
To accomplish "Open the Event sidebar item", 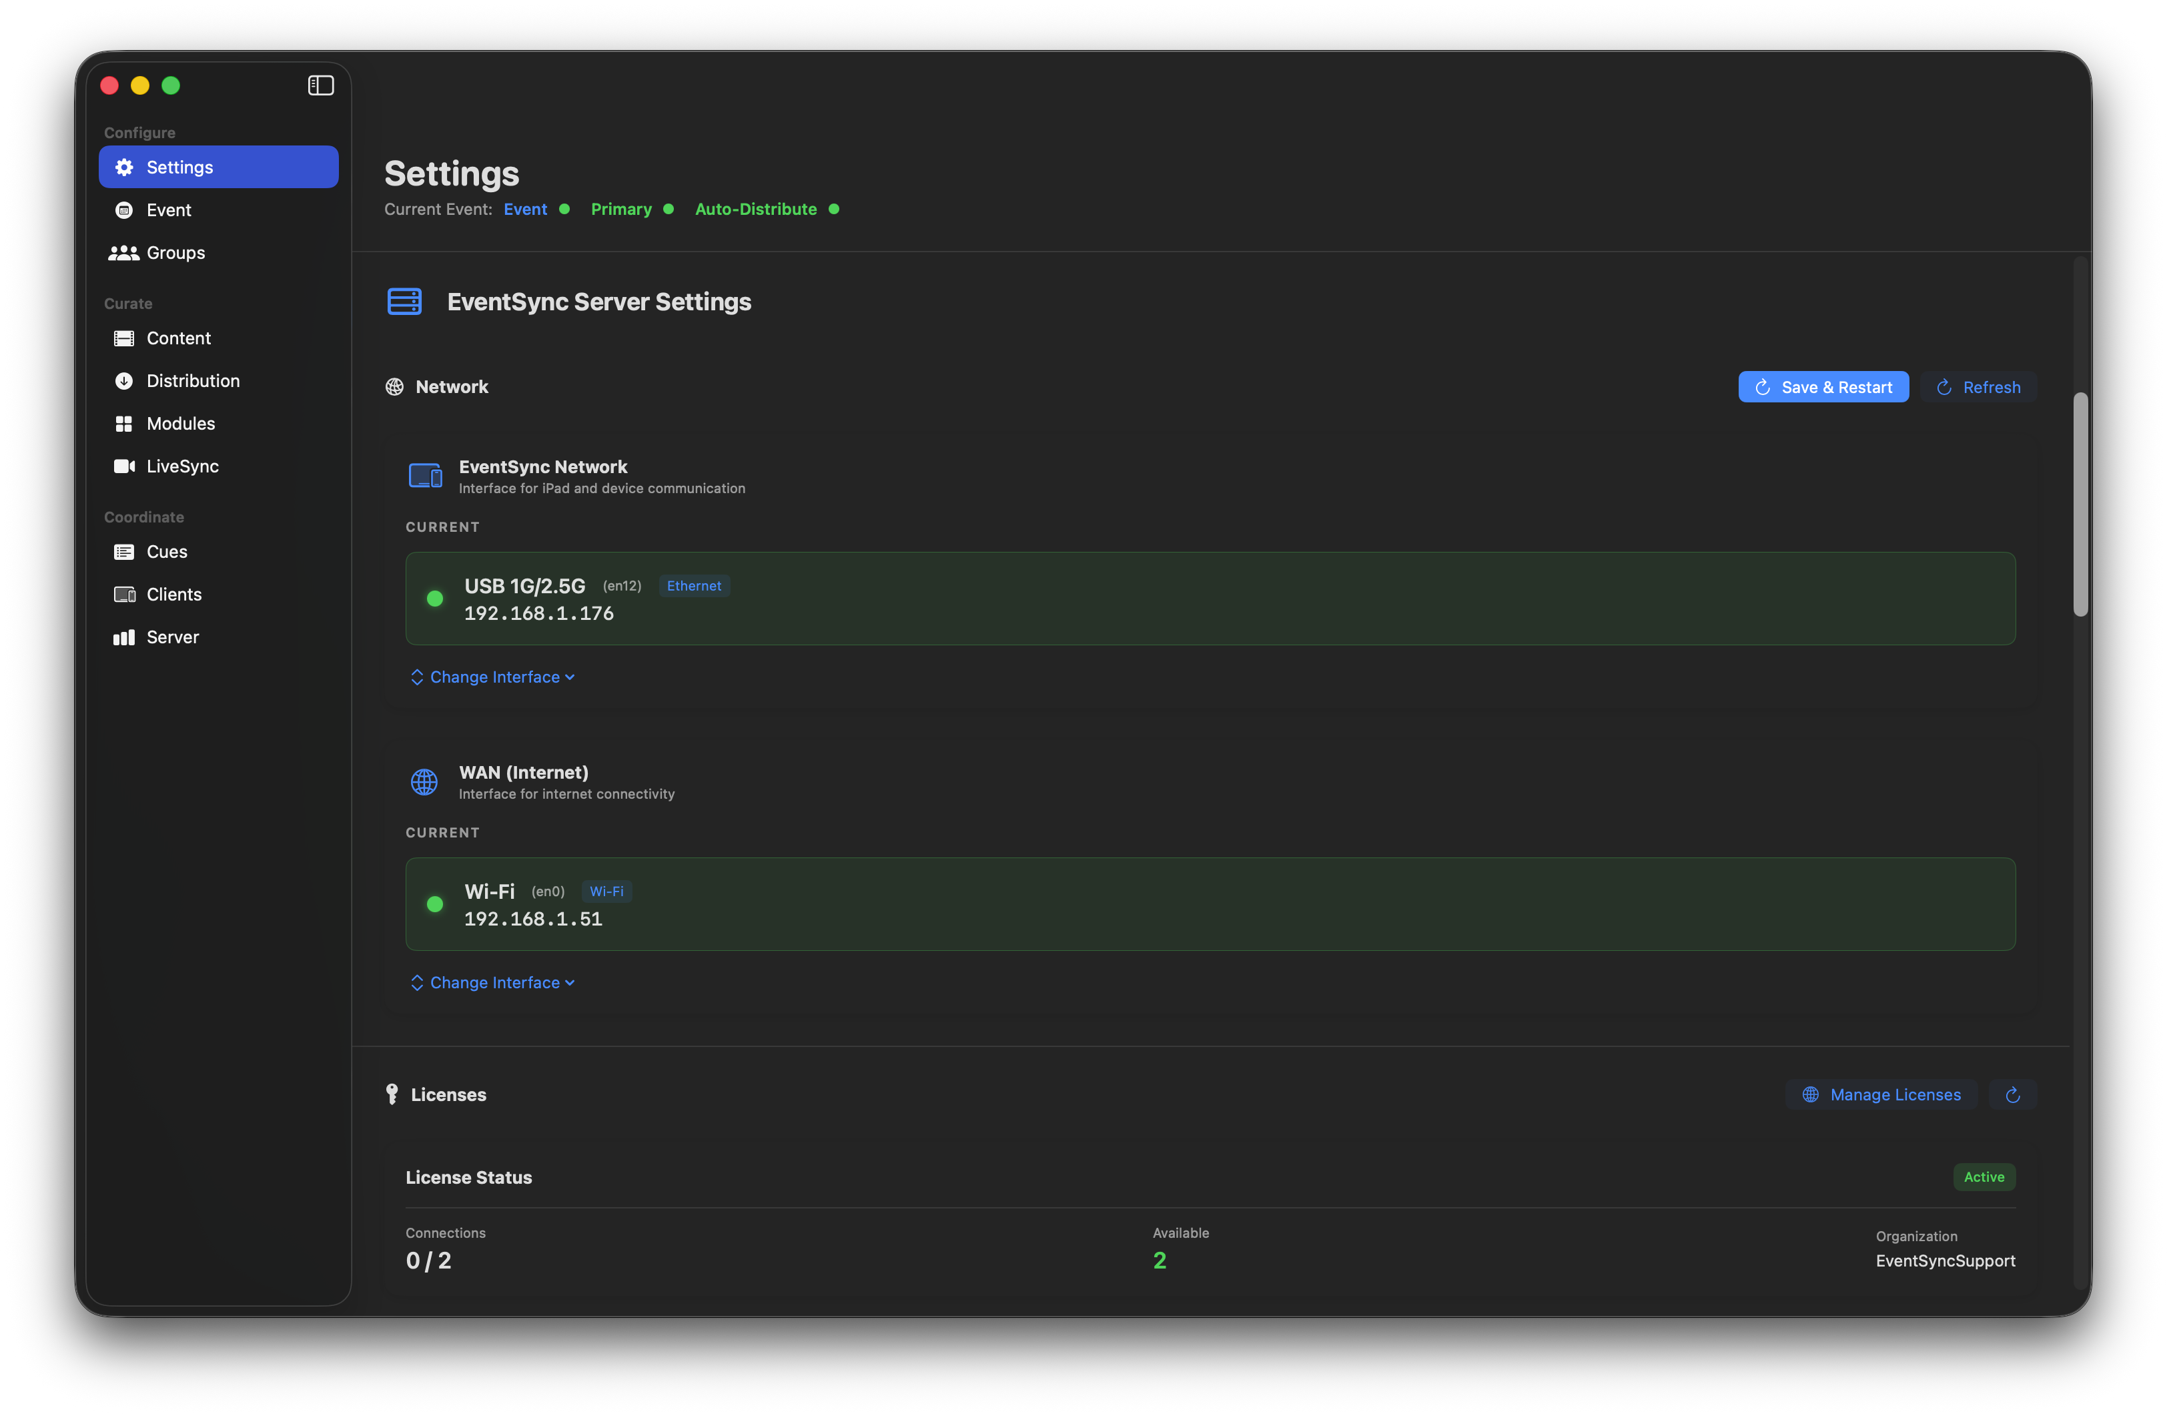I will point(219,210).
